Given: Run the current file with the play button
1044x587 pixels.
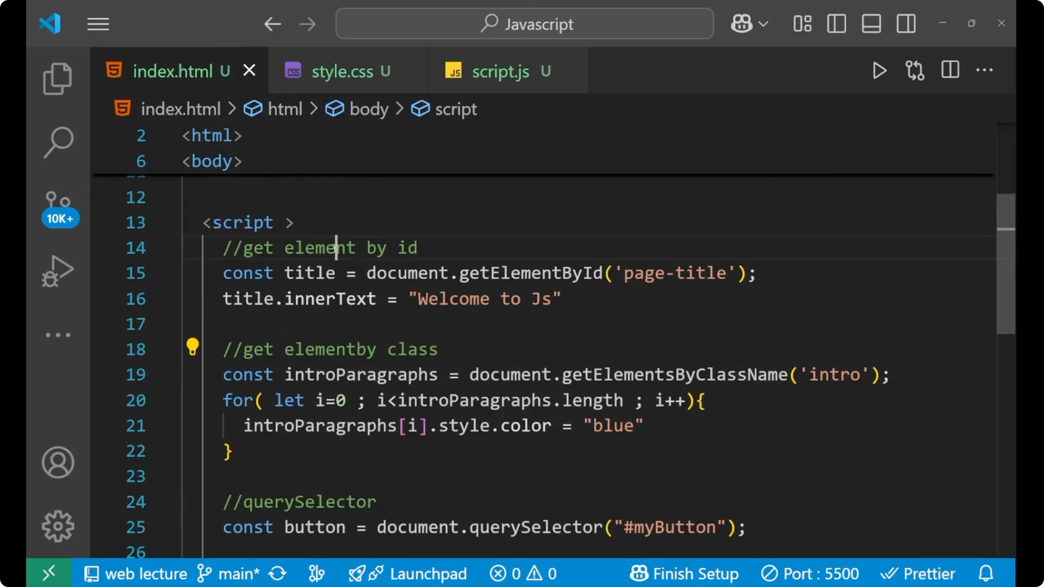Looking at the screenshot, I should [x=879, y=70].
